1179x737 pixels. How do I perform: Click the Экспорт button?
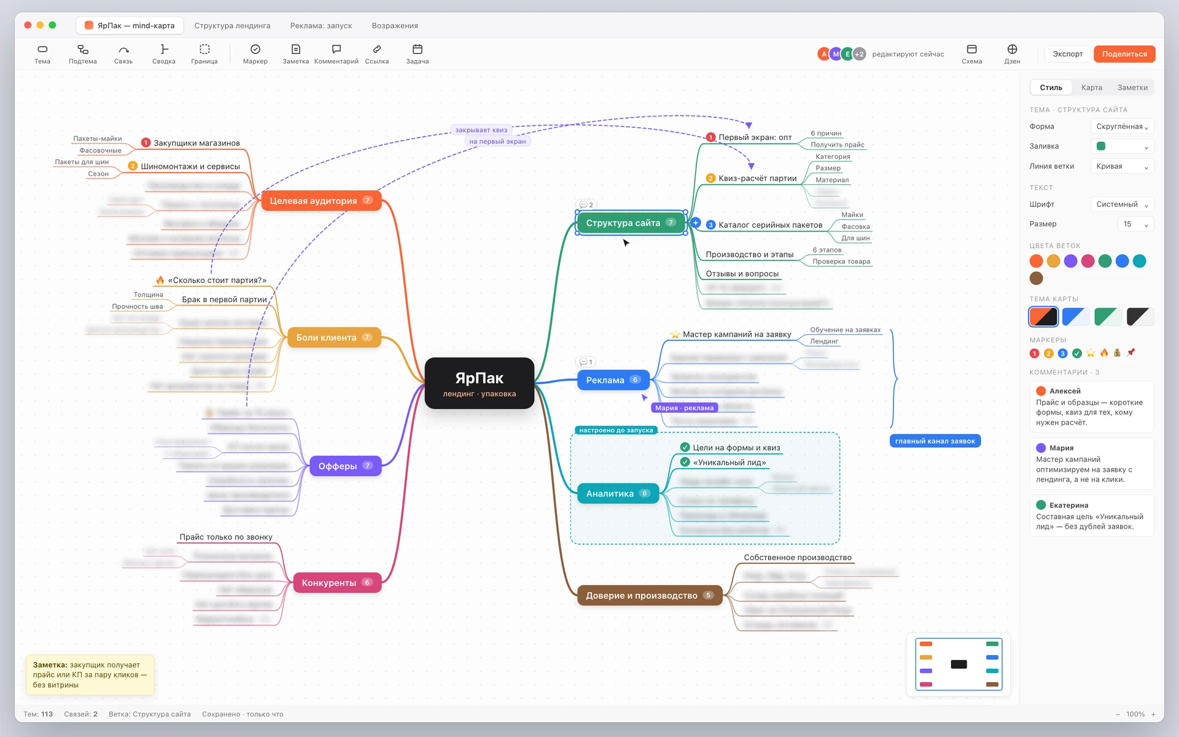(x=1068, y=54)
